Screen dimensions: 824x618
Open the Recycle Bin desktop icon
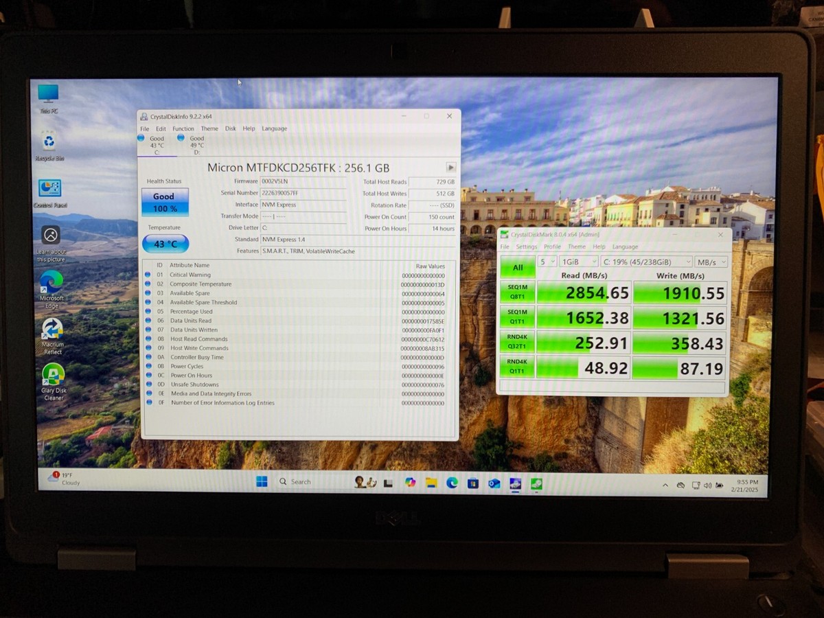click(49, 146)
